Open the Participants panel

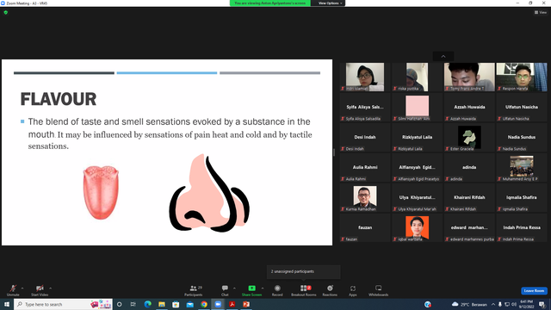194,290
